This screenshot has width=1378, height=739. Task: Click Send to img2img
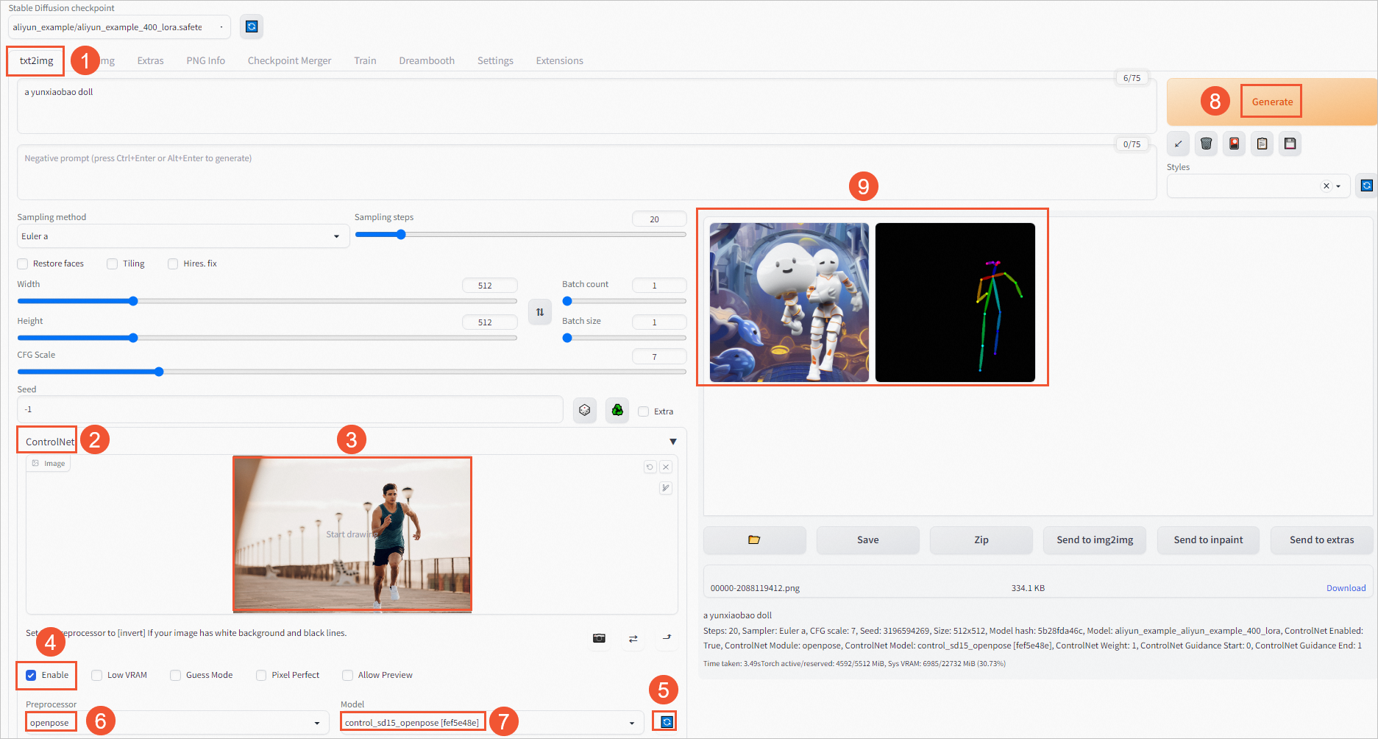click(1095, 540)
